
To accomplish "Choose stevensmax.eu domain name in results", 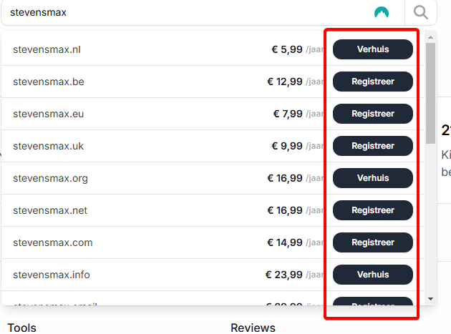I will click(48, 114).
